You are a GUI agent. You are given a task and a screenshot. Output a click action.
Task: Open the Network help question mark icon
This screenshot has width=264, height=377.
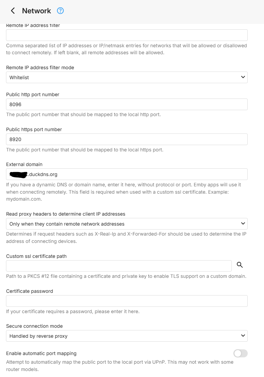click(60, 11)
